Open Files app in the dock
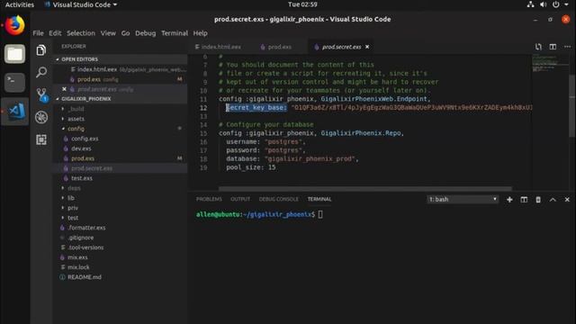576x324 pixels. (14, 54)
